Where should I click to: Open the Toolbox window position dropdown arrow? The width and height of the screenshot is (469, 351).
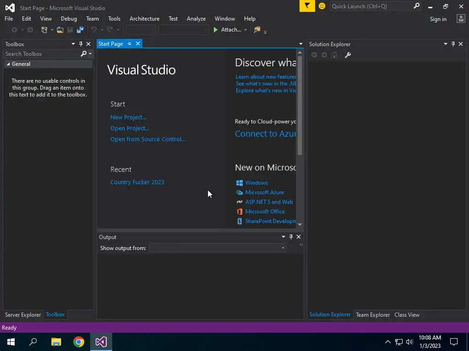coord(73,44)
